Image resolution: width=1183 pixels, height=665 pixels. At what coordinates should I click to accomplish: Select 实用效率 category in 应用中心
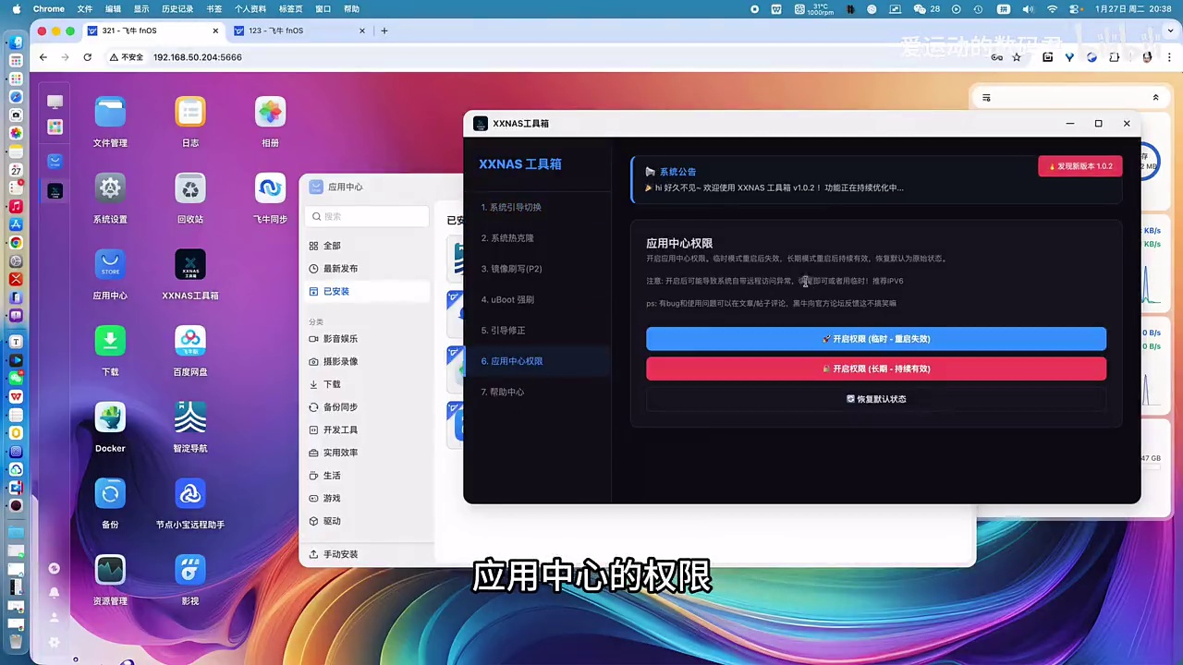click(x=367, y=453)
